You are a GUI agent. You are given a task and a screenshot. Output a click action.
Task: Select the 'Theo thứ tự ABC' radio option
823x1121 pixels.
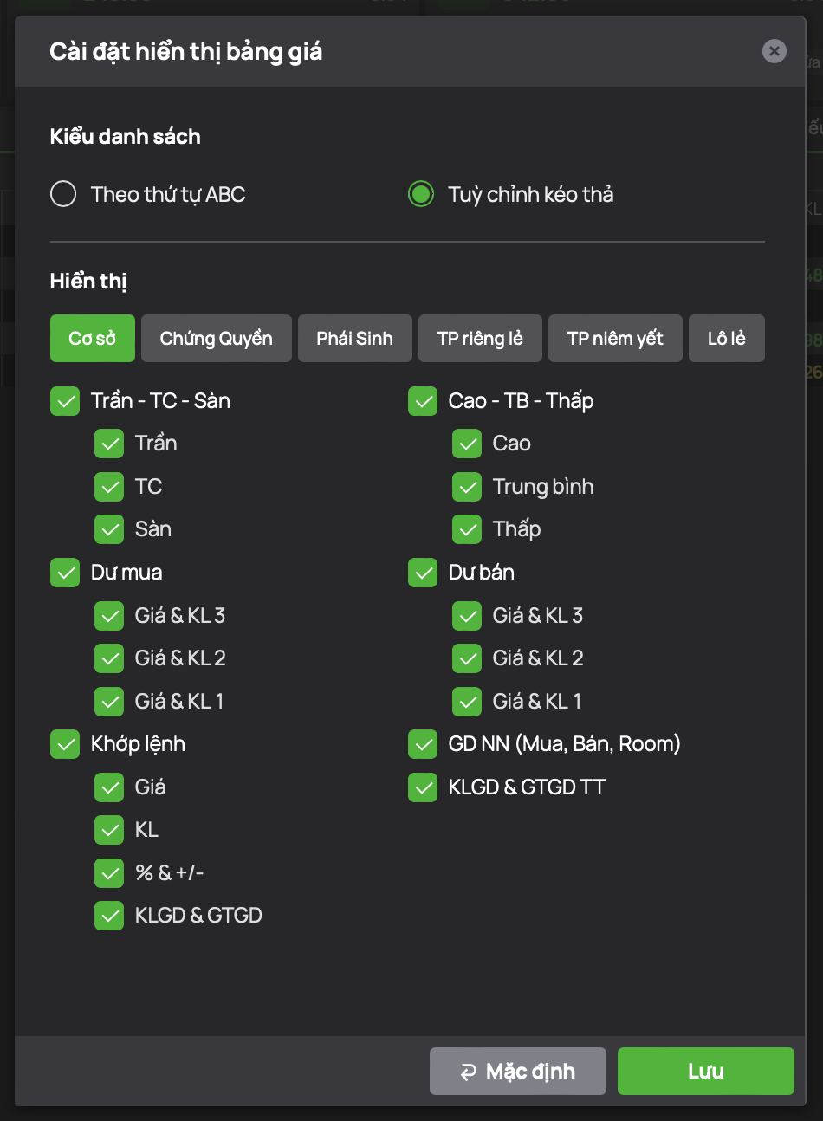pyautogui.click(x=63, y=194)
